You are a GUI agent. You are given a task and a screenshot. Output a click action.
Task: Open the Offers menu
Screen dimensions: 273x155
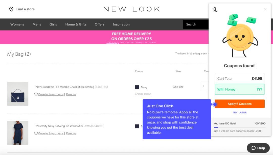coord(100,24)
